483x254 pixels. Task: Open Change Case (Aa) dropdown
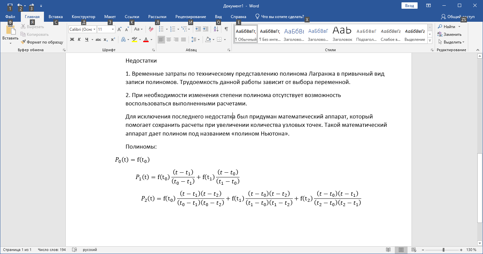139,29
